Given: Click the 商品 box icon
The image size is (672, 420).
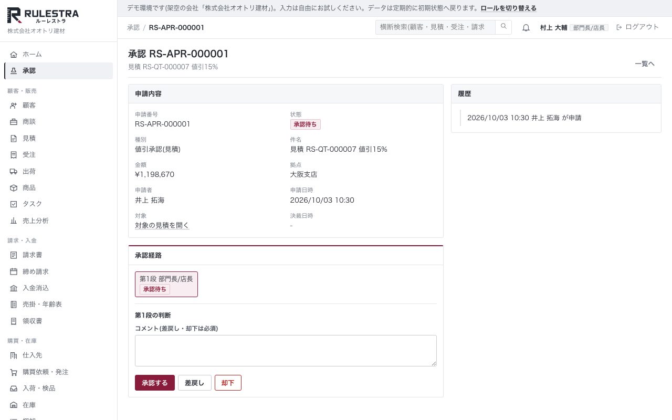Looking at the screenshot, I should pos(14,188).
